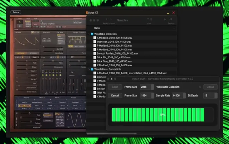Open the Sample Rate 44100 dropdown

point(179,95)
